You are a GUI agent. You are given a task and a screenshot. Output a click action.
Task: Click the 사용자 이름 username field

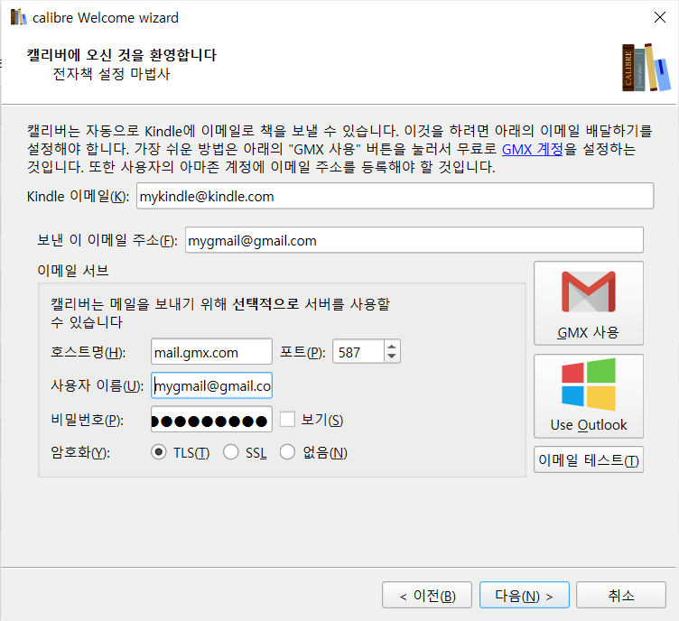point(211,385)
